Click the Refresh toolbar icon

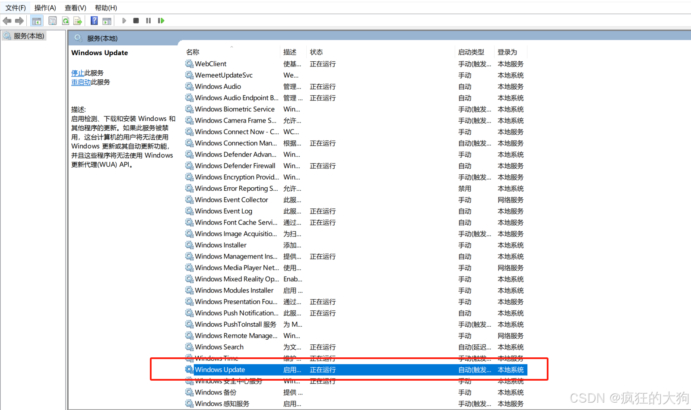(66, 21)
